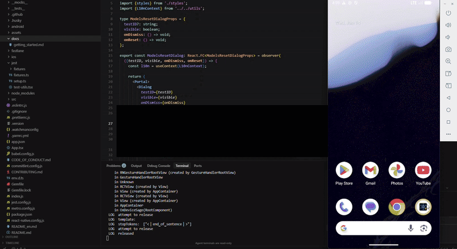Expand the node_modules folder

23,93
